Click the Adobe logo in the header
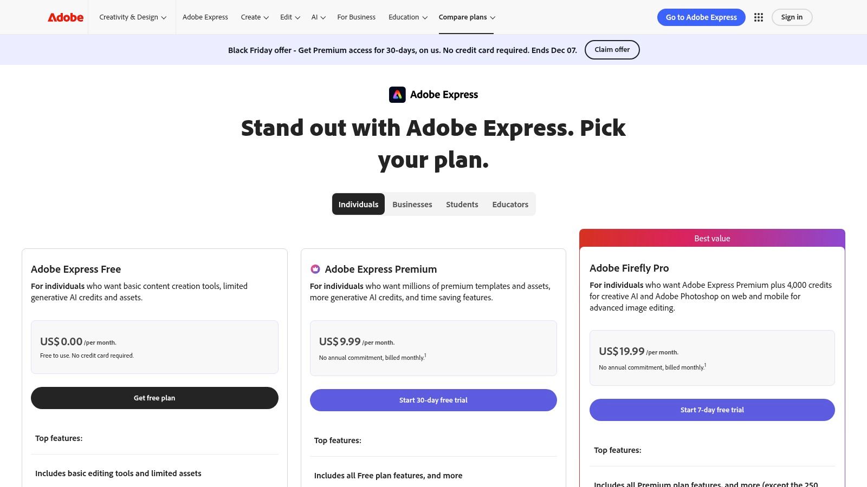Screen dimensions: 867x487 64,17
